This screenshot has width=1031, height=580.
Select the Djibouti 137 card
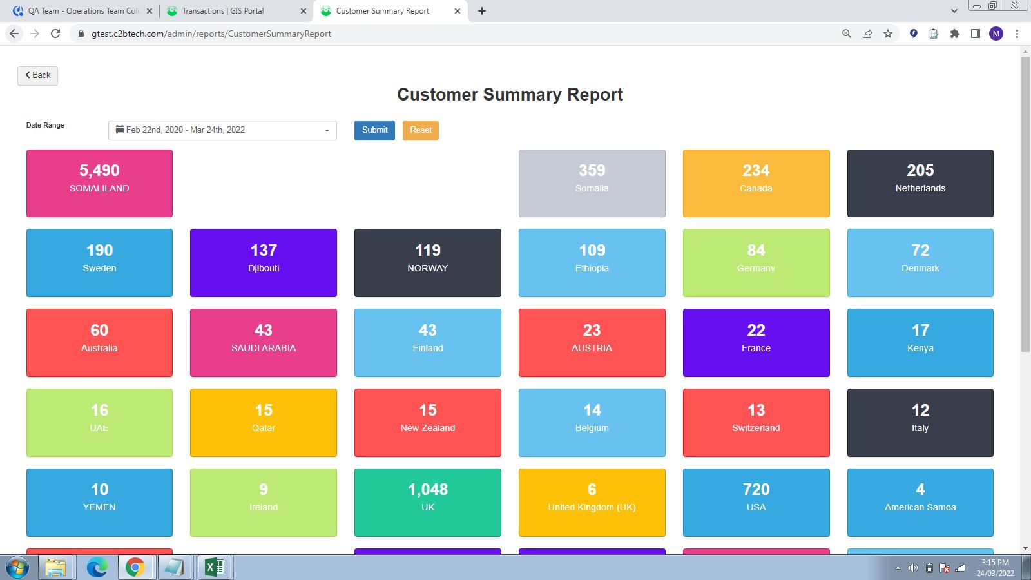264,263
